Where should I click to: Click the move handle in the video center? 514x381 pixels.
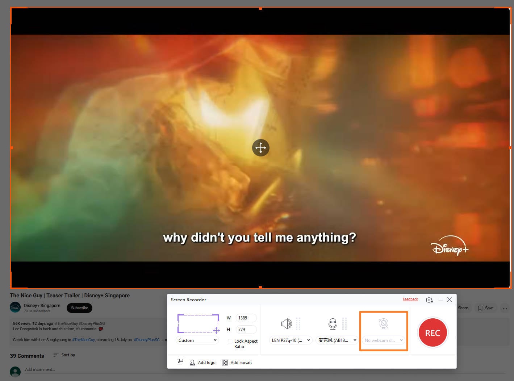point(261,148)
